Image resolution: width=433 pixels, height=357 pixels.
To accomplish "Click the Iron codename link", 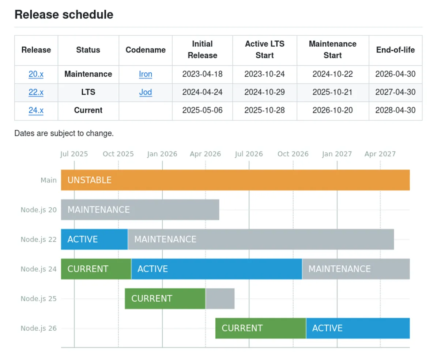I will [145, 74].
